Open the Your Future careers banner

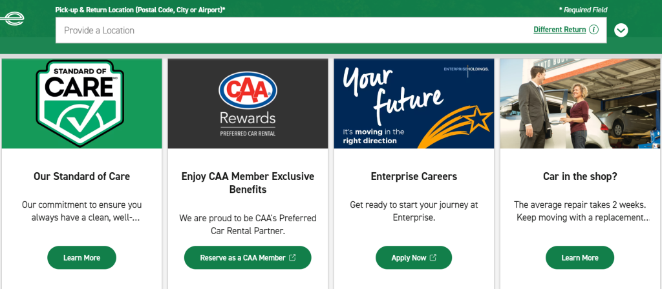click(414, 104)
